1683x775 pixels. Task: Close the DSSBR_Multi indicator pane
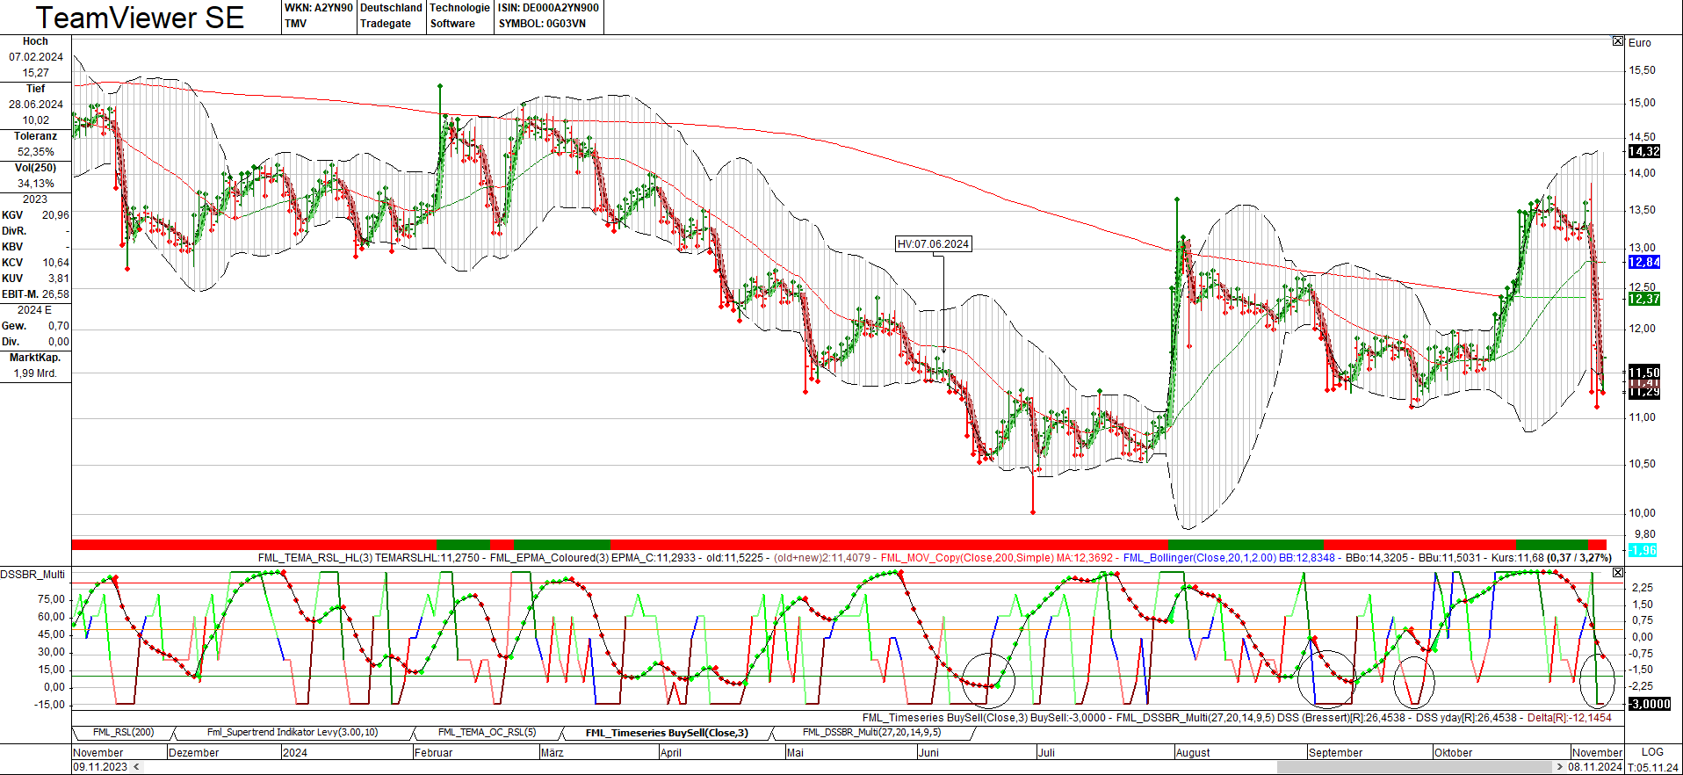[x=1618, y=572]
